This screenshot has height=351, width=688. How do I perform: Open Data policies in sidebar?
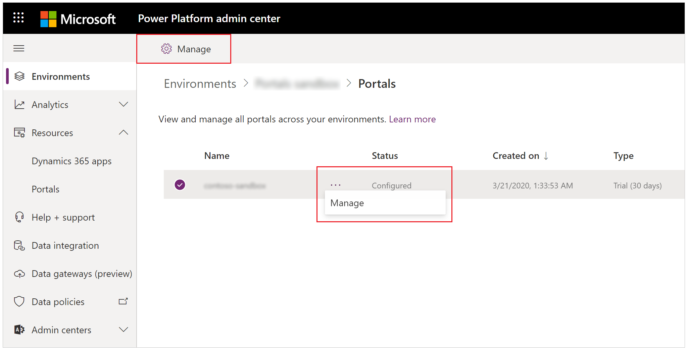[x=70, y=302]
